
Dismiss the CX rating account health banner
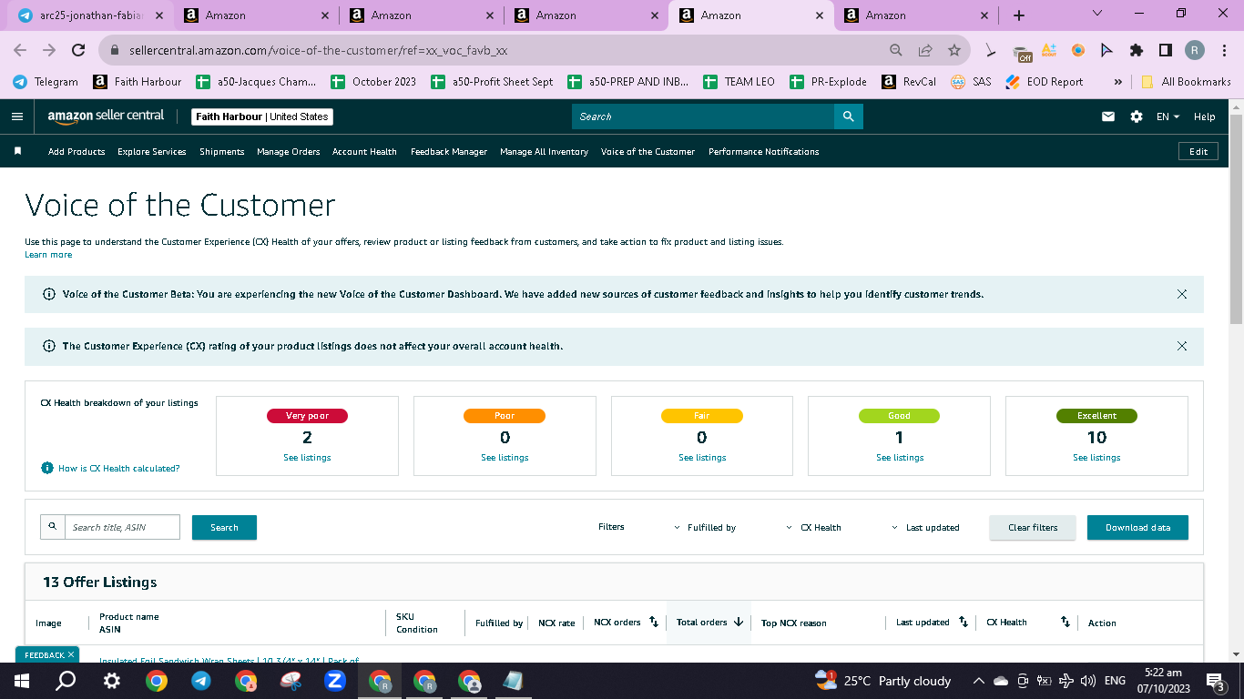[1182, 346]
